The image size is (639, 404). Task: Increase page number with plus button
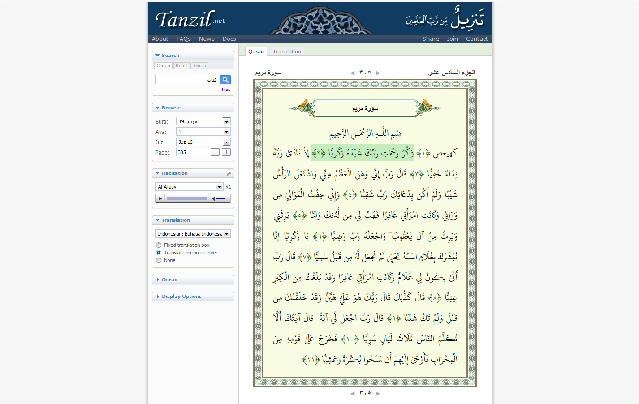tap(226, 152)
